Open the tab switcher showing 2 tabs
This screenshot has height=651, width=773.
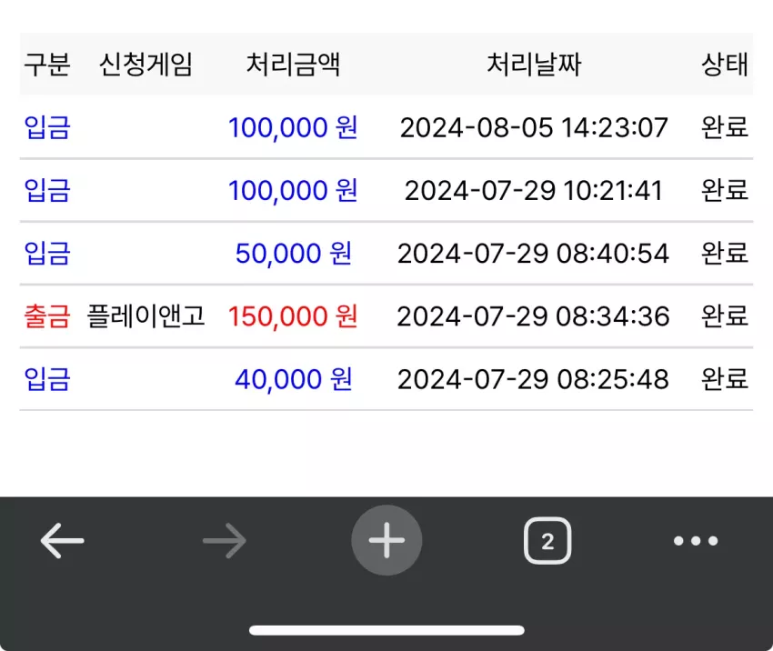click(x=547, y=541)
